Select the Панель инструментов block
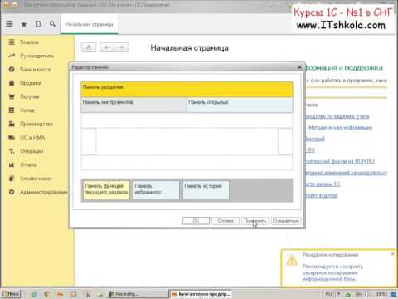 click(133, 105)
